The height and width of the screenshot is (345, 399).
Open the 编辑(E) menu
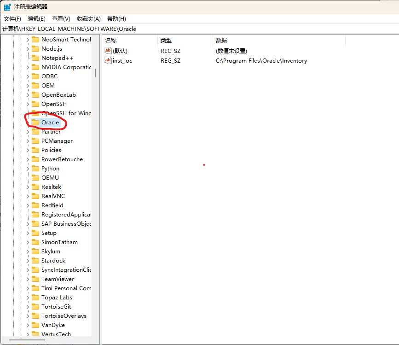[36, 19]
